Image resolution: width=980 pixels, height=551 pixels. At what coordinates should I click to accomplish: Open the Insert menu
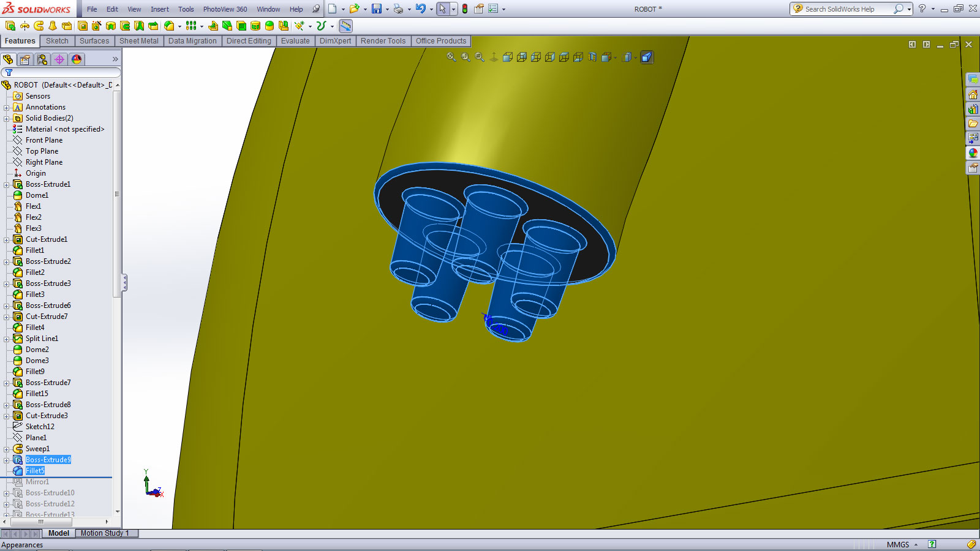(160, 9)
